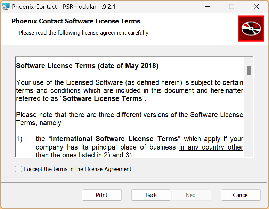
Task: Cancel the PSRmodular installation
Action: point(241,195)
